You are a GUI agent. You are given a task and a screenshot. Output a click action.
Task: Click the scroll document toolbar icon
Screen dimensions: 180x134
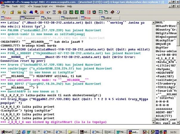point(25,12)
